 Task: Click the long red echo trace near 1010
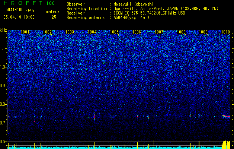[225, 116]
